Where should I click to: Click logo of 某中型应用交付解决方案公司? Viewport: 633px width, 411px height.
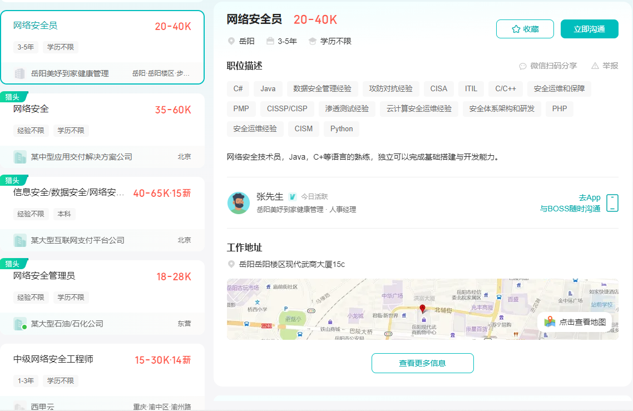(x=19, y=157)
